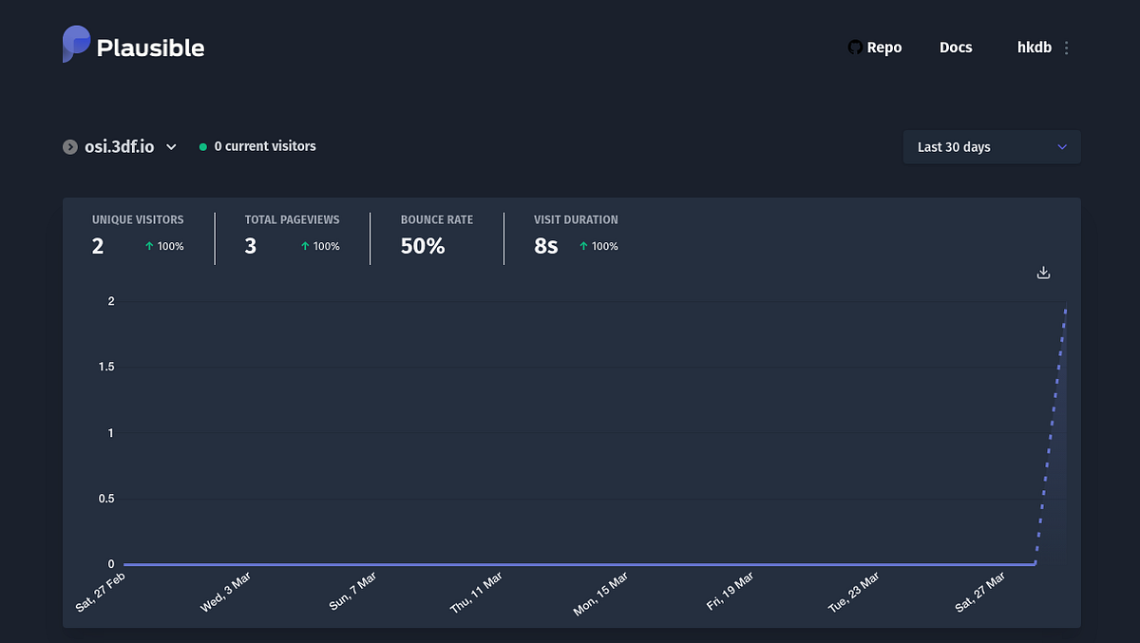1140x643 pixels.
Task: Open the Last 30 days date range dropdown
Action: click(x=991, y=147)
